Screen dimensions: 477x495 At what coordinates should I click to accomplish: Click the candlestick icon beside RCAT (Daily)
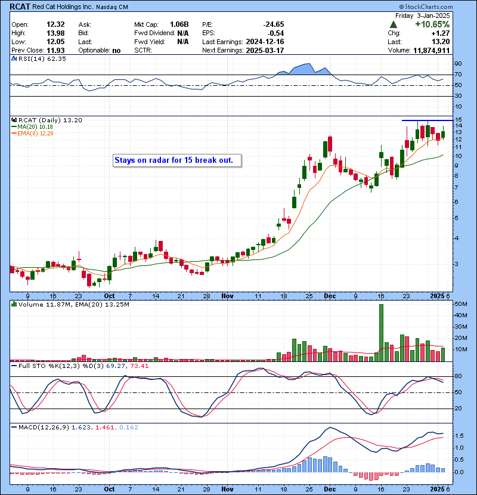coord(14,120)
